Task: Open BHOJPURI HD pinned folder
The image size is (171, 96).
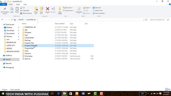Action: [11, 42]
